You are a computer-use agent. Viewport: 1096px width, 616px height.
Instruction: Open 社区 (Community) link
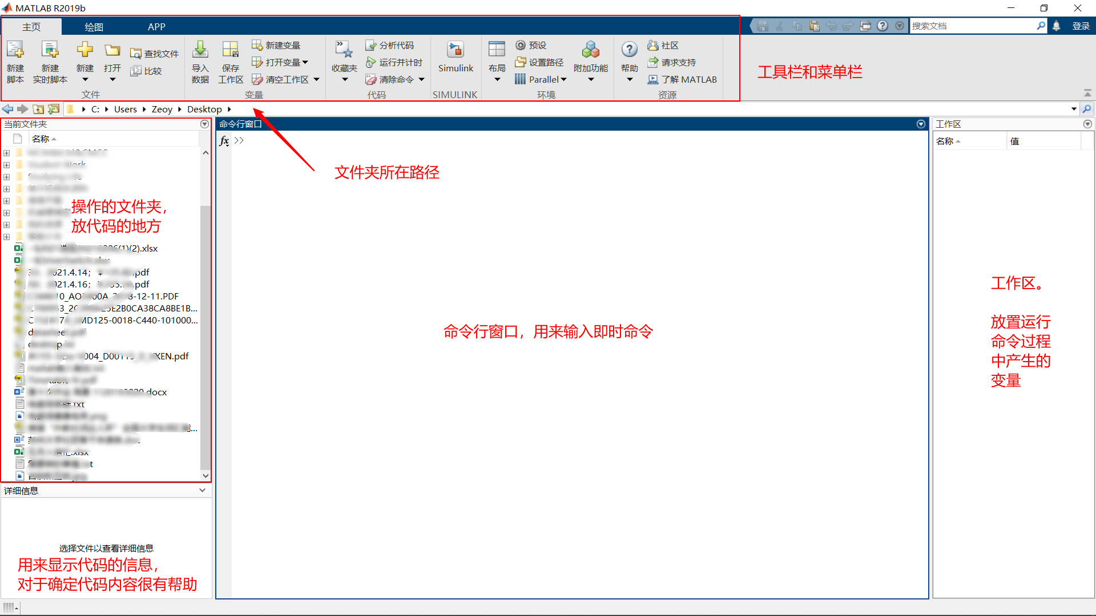point(663,45)
